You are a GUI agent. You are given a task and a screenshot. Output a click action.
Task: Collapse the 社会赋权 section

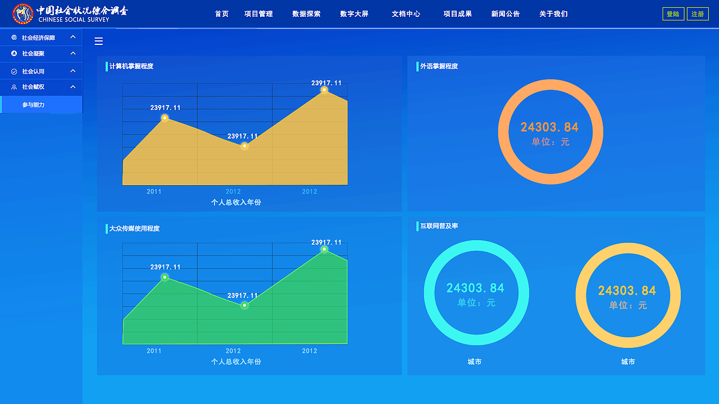click(x=72, y=87)
